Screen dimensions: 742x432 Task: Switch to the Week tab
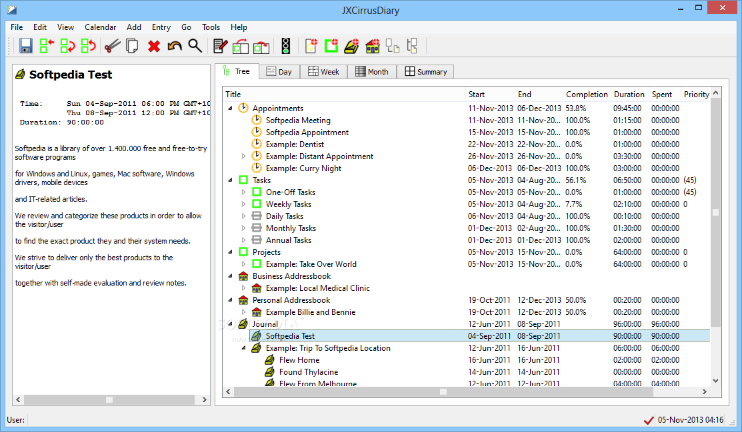(x=324, y=71)
